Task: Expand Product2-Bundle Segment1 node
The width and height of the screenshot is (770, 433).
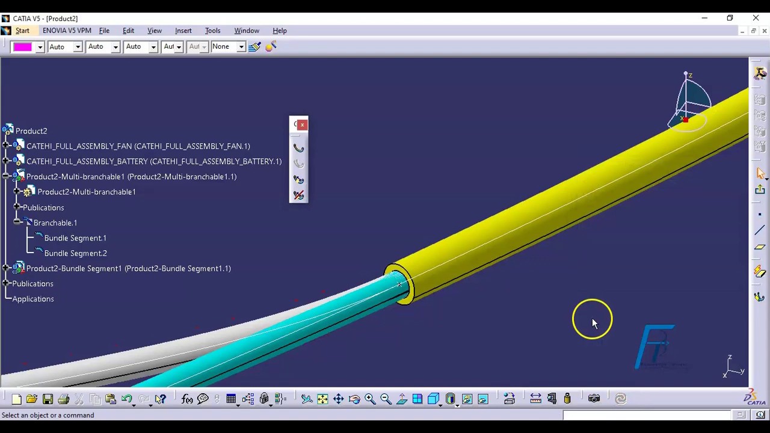Action: (6, 268)
